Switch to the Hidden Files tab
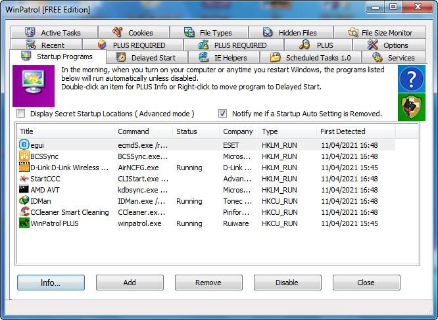Screen dimensions: 438x320 coord(291,32)
